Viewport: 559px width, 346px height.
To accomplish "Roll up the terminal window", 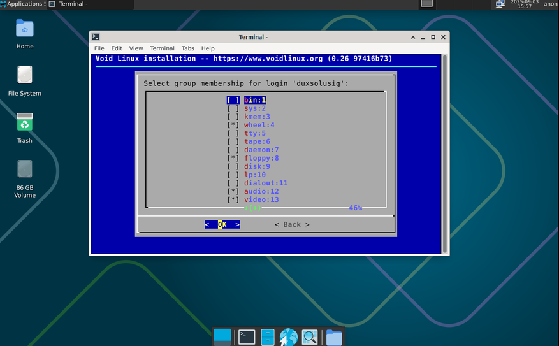I will pyautogui.click(x=413, y=37).
